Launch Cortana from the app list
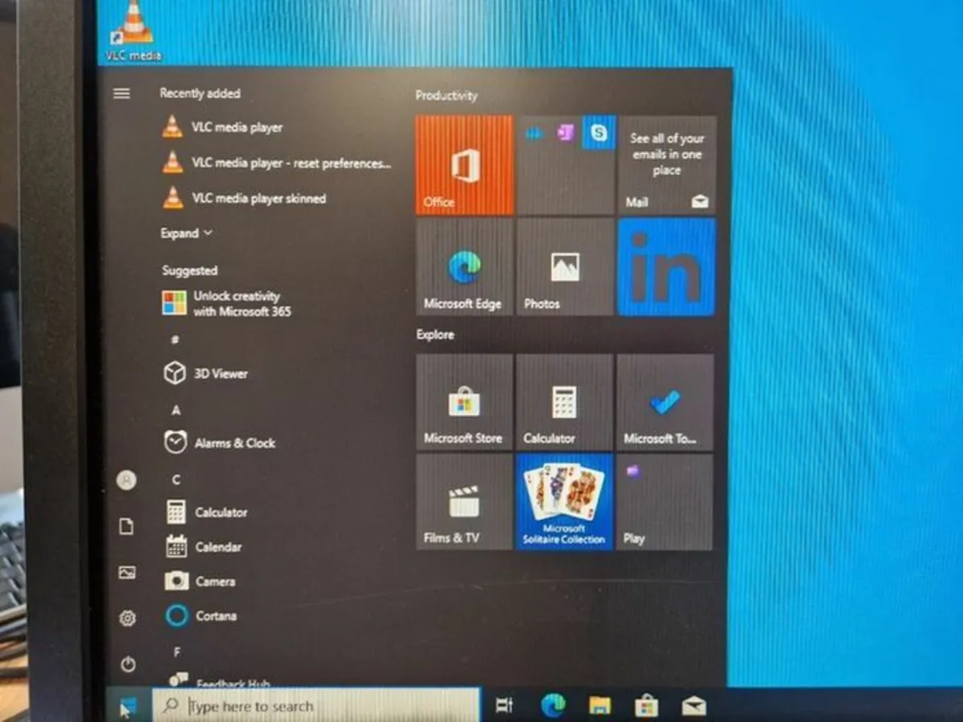This screenshot has height=722, width=963. [x=215, y=615]
